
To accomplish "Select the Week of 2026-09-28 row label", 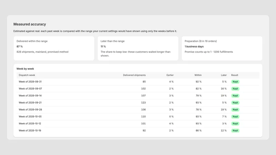I will [30, 110].
